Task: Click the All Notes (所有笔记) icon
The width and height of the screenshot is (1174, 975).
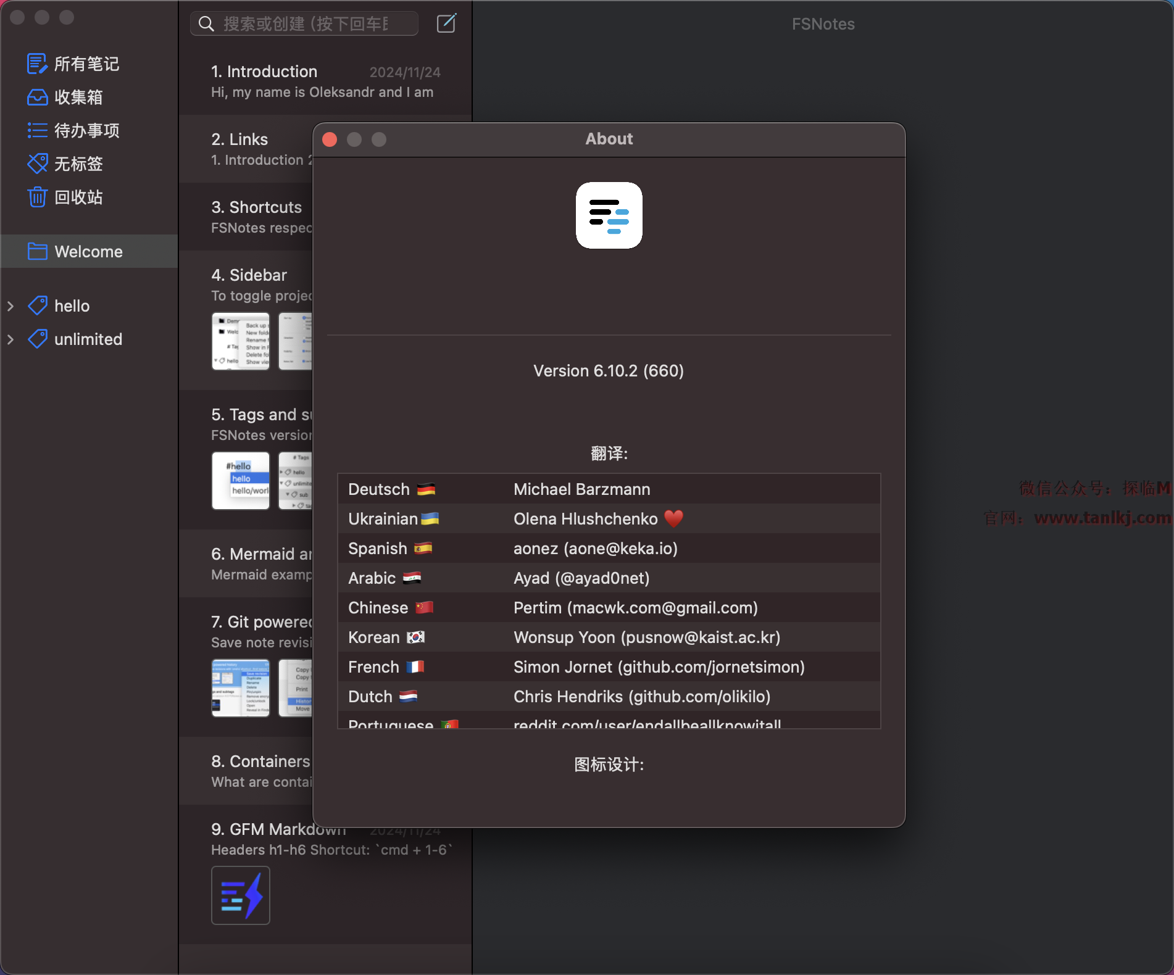Action: coord(37,64)
